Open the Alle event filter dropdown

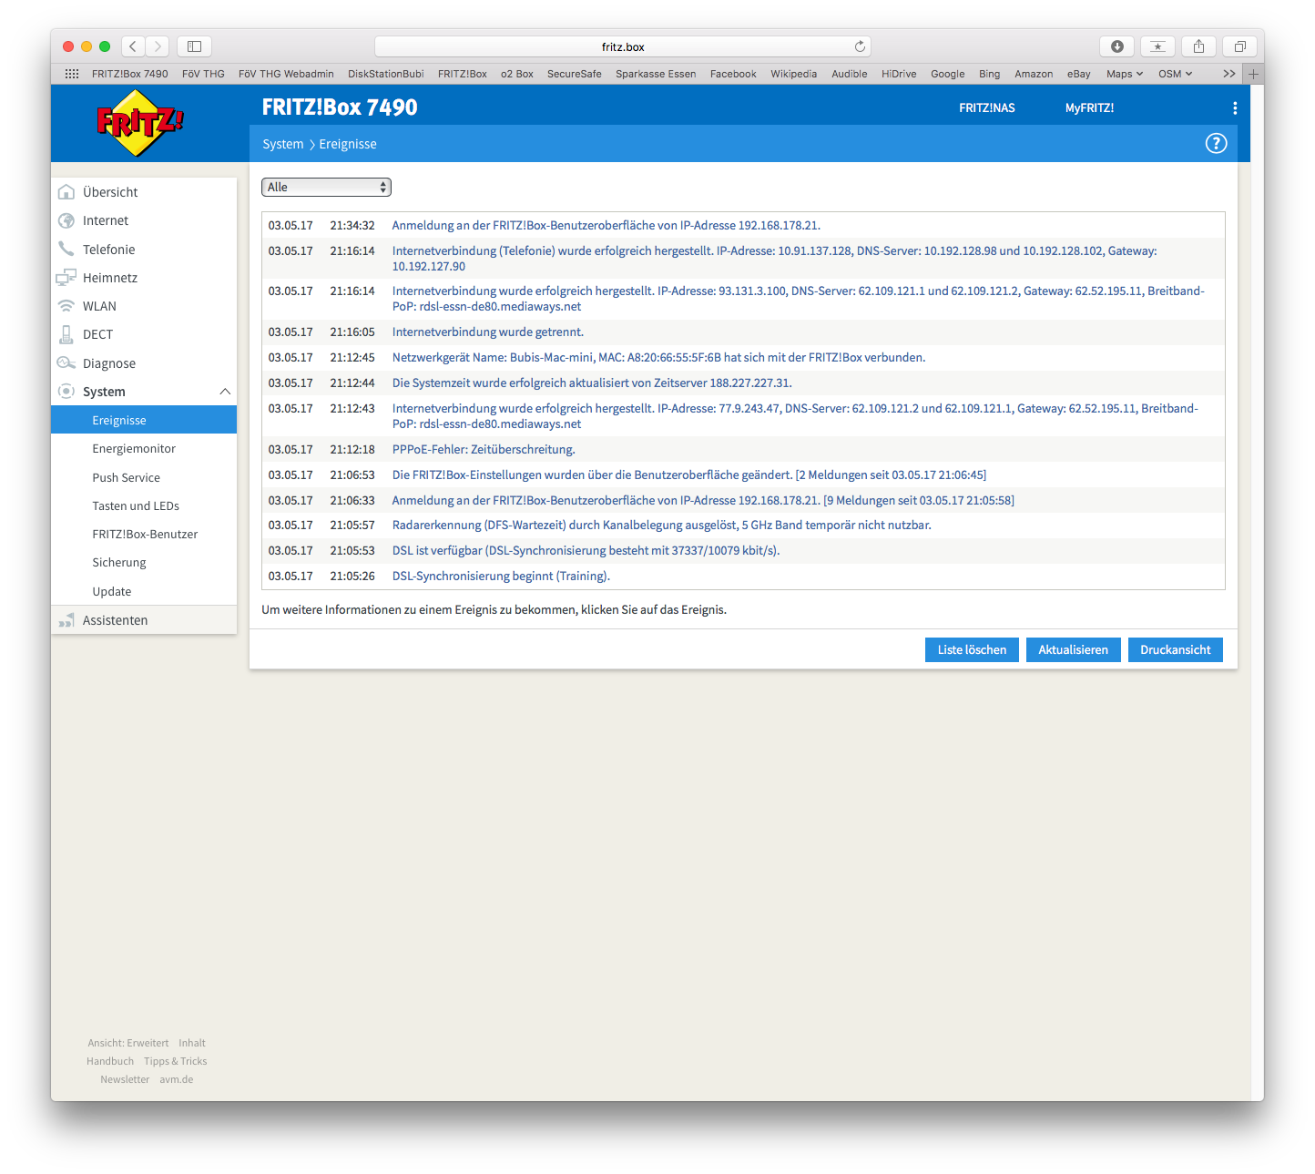pyautogui.click(x=326, y=187)
